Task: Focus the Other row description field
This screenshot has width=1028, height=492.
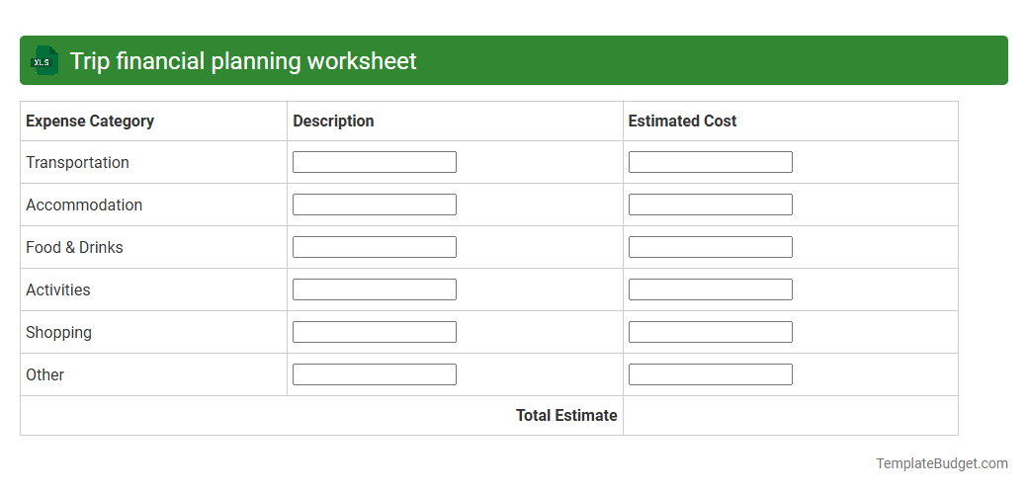Action: point(375,374)
